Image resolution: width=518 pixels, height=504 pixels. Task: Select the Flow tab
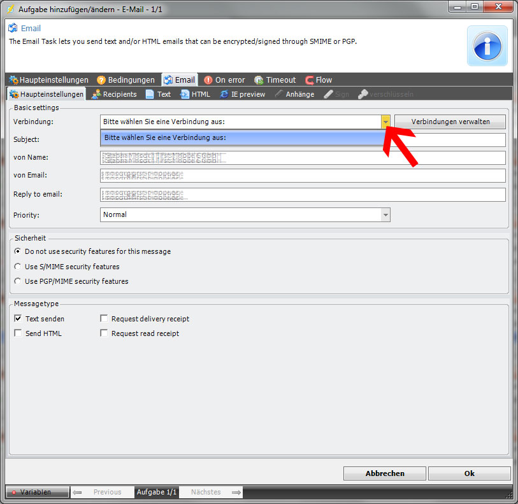pos(319,80)
